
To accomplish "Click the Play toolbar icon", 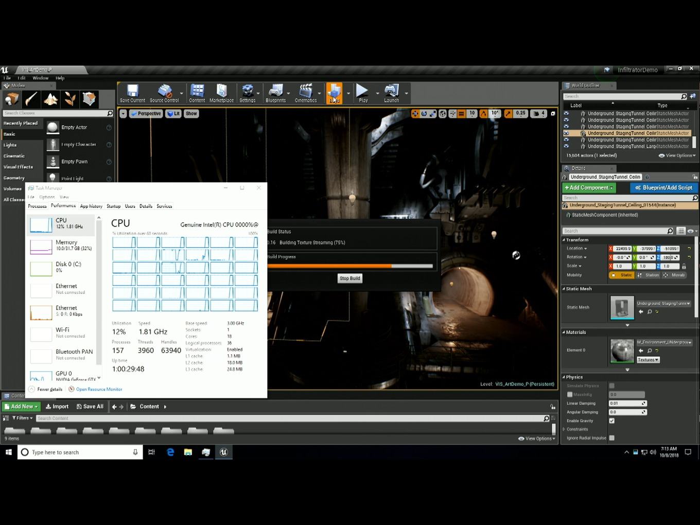I will click(x=363, y=93).
